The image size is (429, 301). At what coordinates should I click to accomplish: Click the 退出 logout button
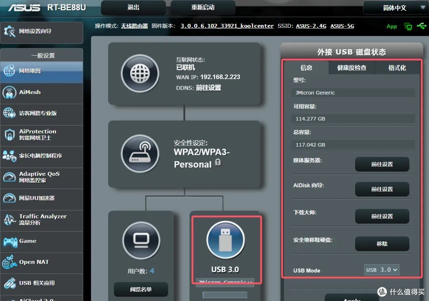coord(133,8)
